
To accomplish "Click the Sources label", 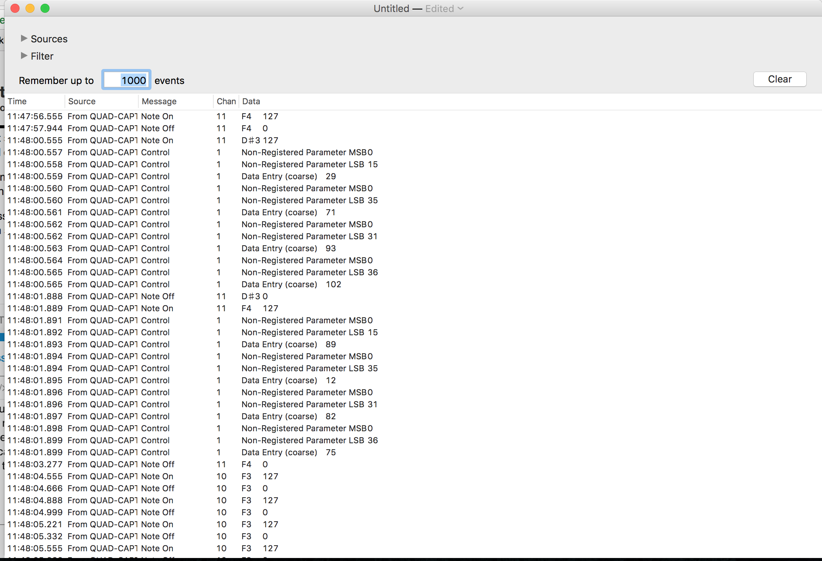I will pyautogui.click(x=49, y=39).
